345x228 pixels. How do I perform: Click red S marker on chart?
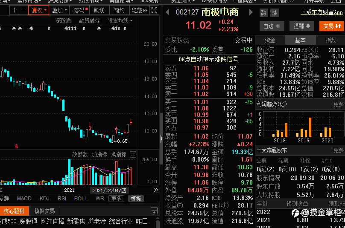point(17,146)
